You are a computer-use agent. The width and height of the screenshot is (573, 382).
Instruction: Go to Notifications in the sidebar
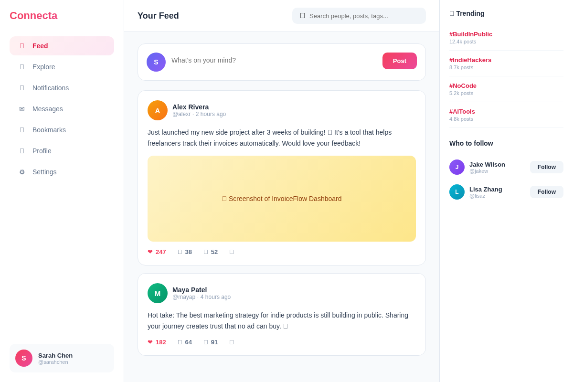click(x=62, y=88)
